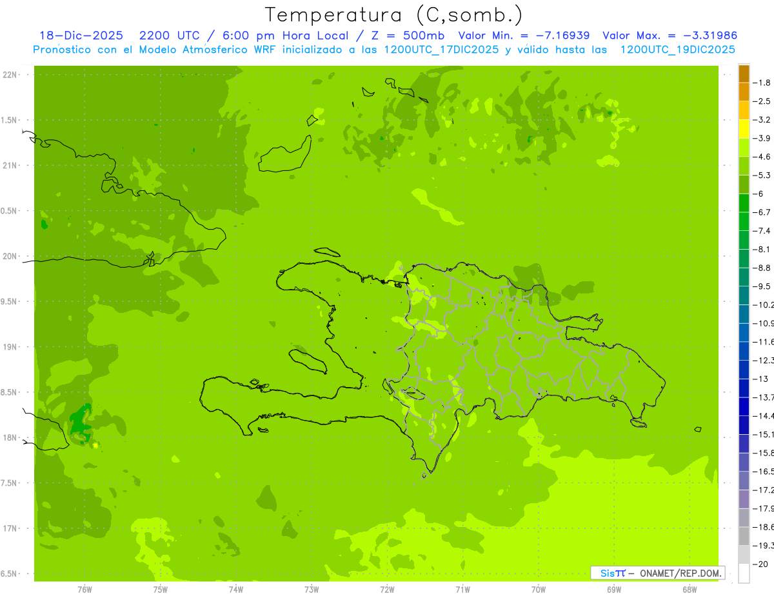This screenshot has height=598, width=774.
Task: Click 'Valor Max. = -3.31986' text
Action: [x=670, y=35]
